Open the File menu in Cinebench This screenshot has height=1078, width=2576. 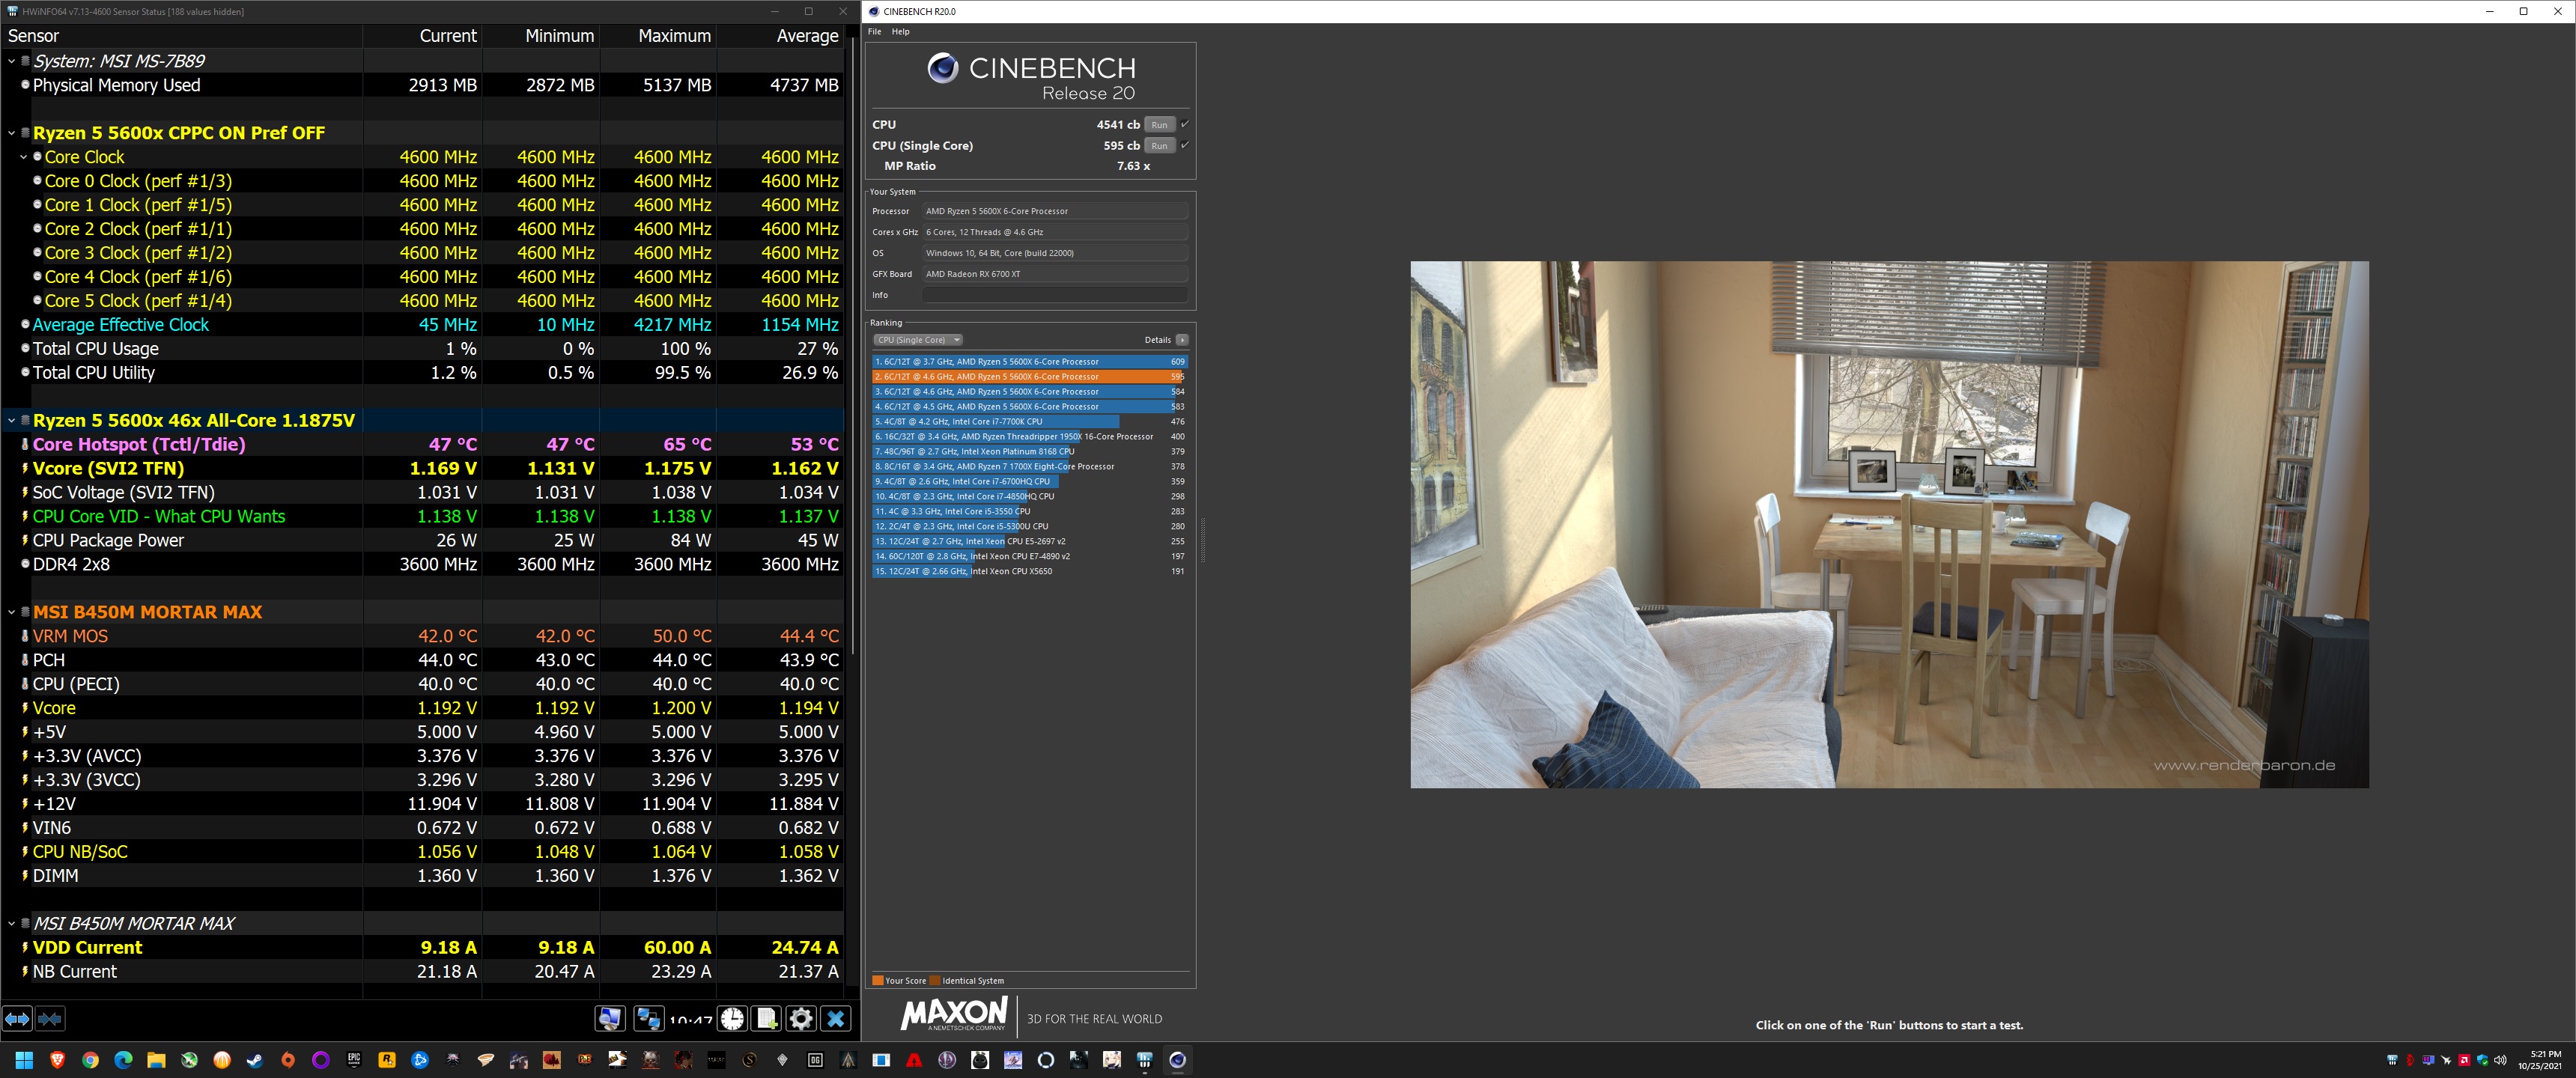click(875, 32)
